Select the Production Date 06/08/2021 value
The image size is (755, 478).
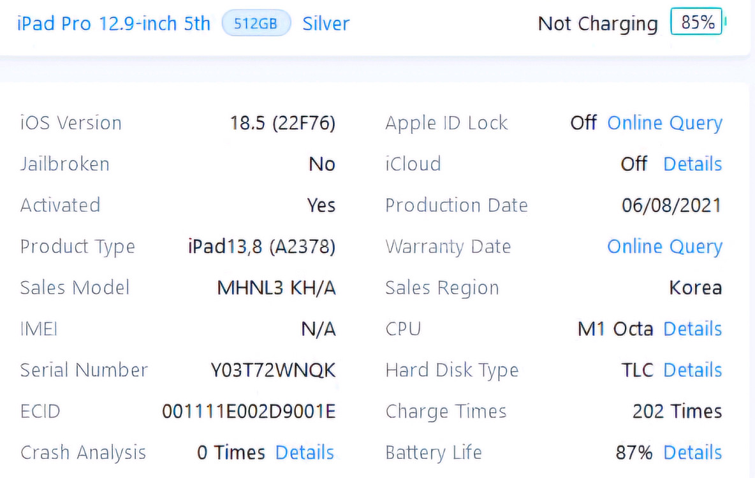click(x=671, y=205)
